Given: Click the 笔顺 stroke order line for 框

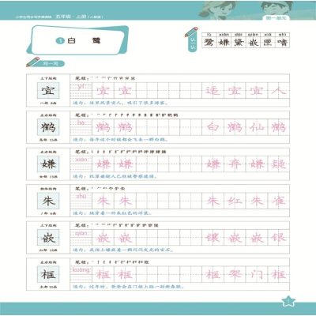Looking at the screenshot, I should coord(112,262).
